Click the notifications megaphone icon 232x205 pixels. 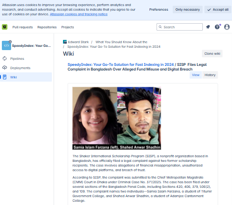click(208, 27)
